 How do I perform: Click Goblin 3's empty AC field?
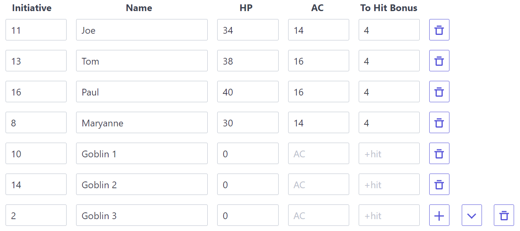click(x=318, y=215)
